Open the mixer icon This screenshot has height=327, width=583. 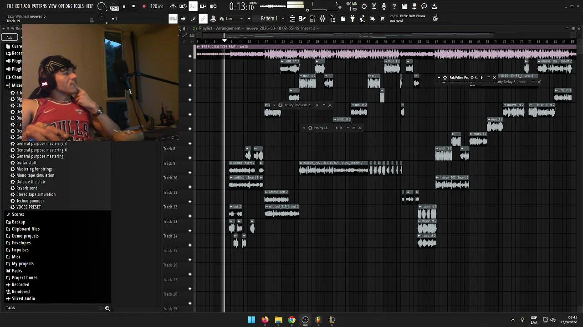(x=322, y=19)
